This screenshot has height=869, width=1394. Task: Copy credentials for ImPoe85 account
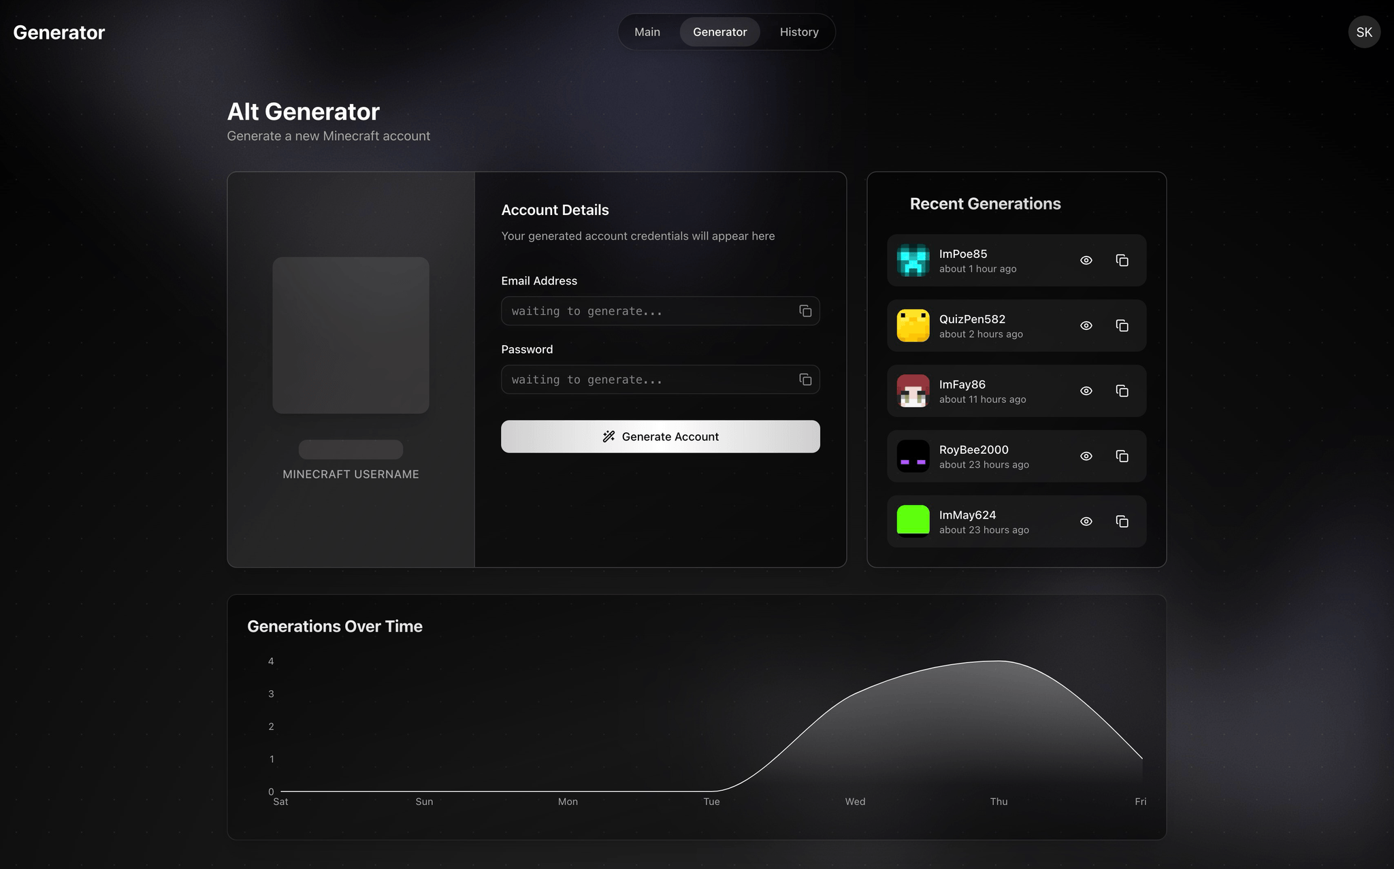[1122, 261]
